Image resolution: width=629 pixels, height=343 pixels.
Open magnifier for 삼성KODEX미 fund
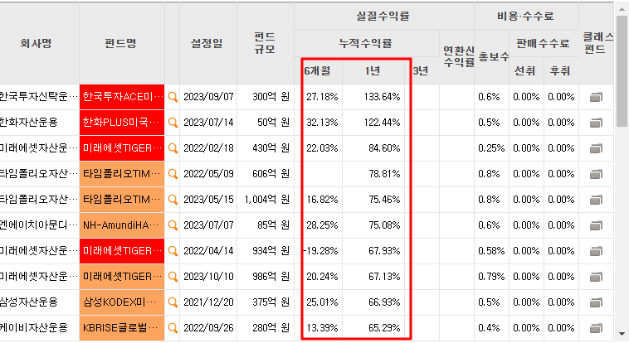pyautogui.click(x=173, y=302)
